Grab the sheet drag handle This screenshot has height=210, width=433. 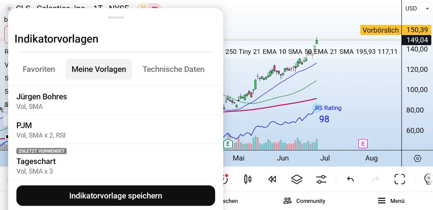116,18
